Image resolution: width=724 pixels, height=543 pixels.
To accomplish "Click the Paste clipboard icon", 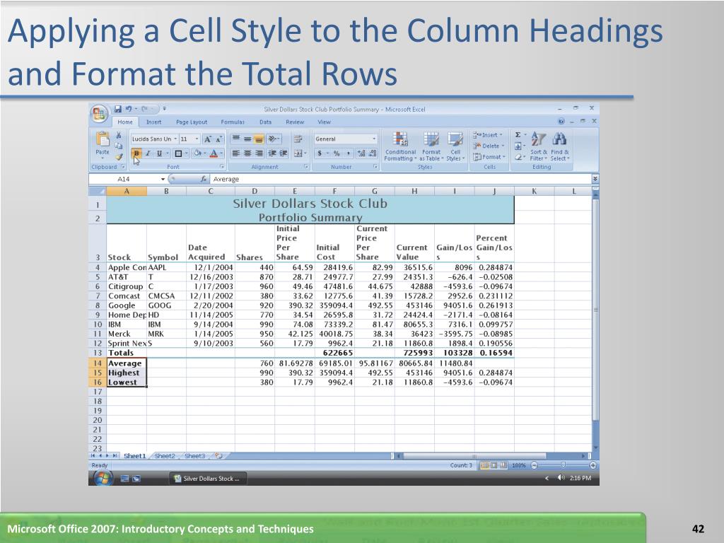I will (103, 139).
